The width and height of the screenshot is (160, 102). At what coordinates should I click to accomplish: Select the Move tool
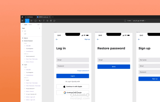click(27, 21)
